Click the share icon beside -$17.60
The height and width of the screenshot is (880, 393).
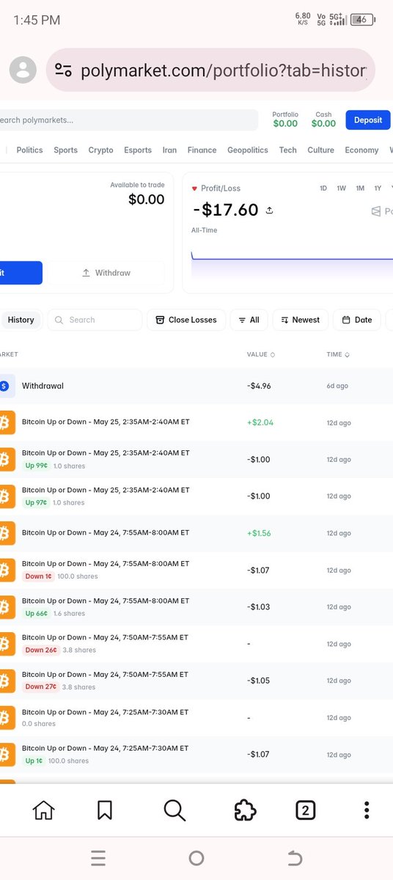pyautogui.click(x=269, y=210)
